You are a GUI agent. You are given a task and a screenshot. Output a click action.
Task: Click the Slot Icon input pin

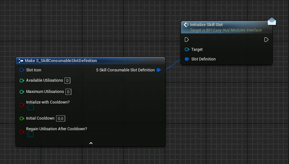(x=22, y=70)
